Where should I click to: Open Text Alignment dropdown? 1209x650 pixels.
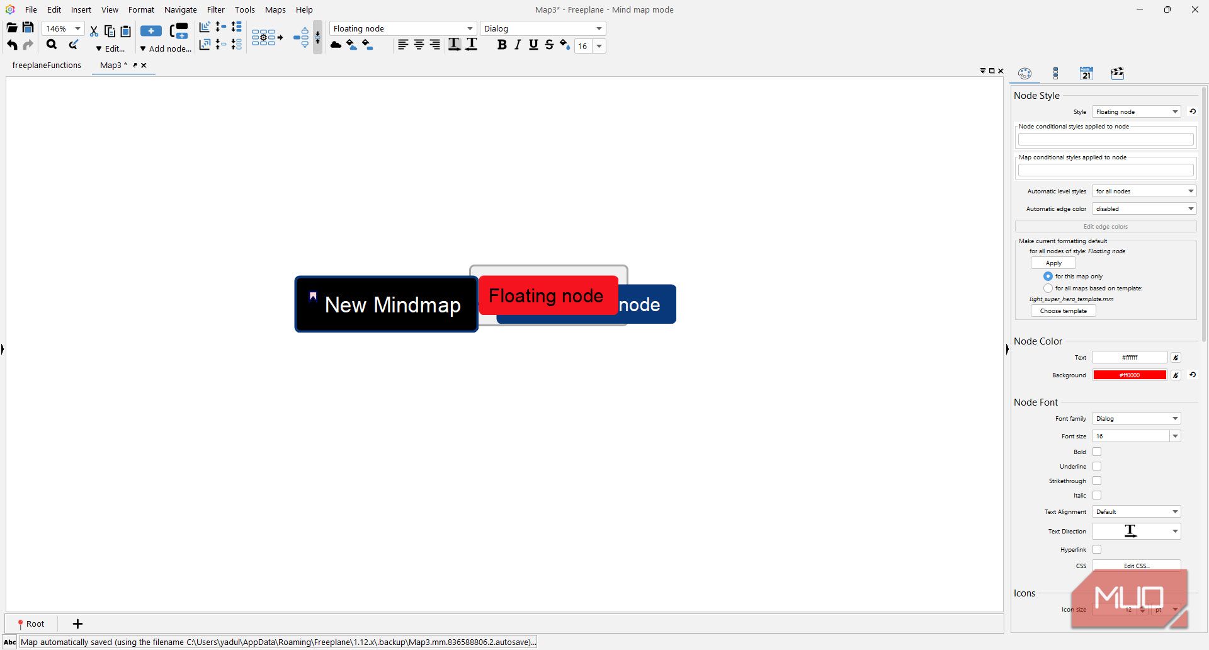pyautogui.click(x=1136, y=511)
